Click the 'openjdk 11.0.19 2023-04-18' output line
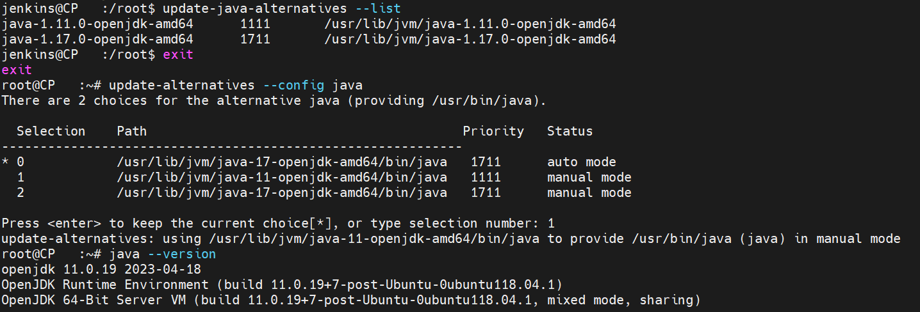The width and height of the screenshot is (920, 312). (x=101, y=270)
